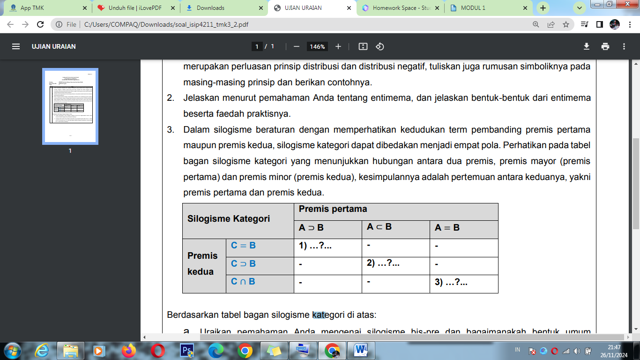The image size is (640, 360).
Task: Close the UJIAN URAIAN tab
Action: click(x=349, y=8)
